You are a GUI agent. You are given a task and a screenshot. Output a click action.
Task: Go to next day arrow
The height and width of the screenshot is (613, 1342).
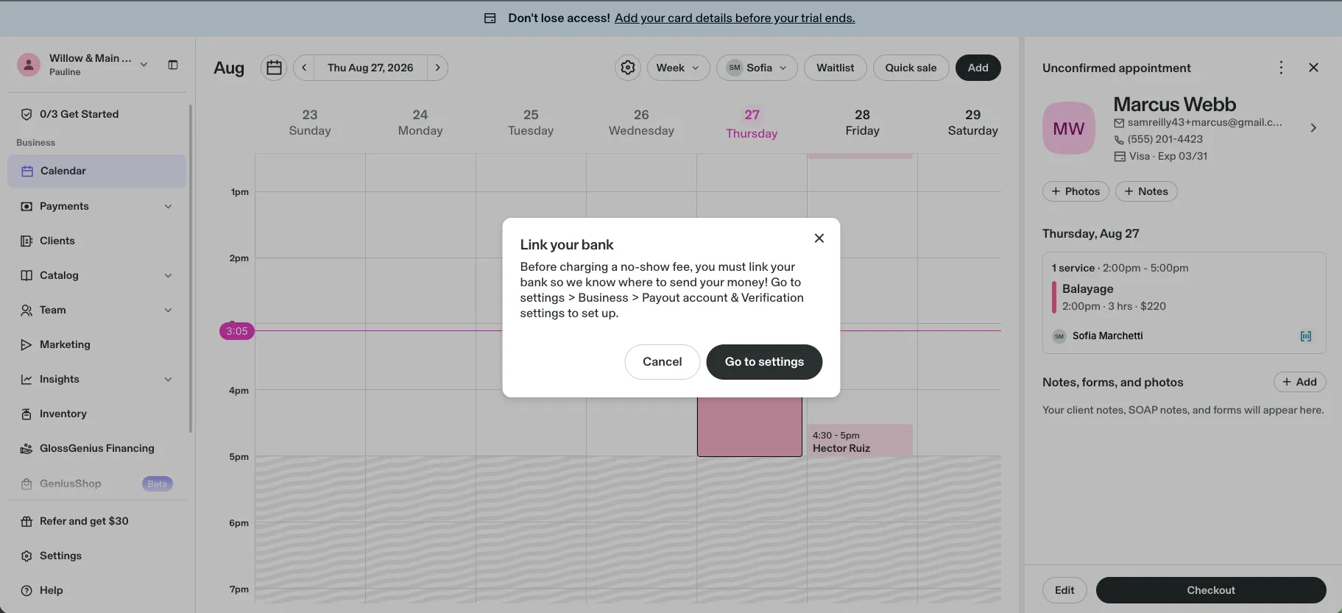pos(437,68)
